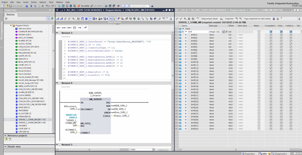302x155 pixels.
Task: Select SERVER_2_COMM_MB [DB1120] in tree
Action: click(32, 123)
